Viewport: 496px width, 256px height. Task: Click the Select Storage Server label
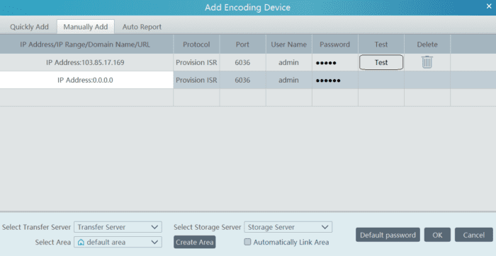(x=208, y=227)
